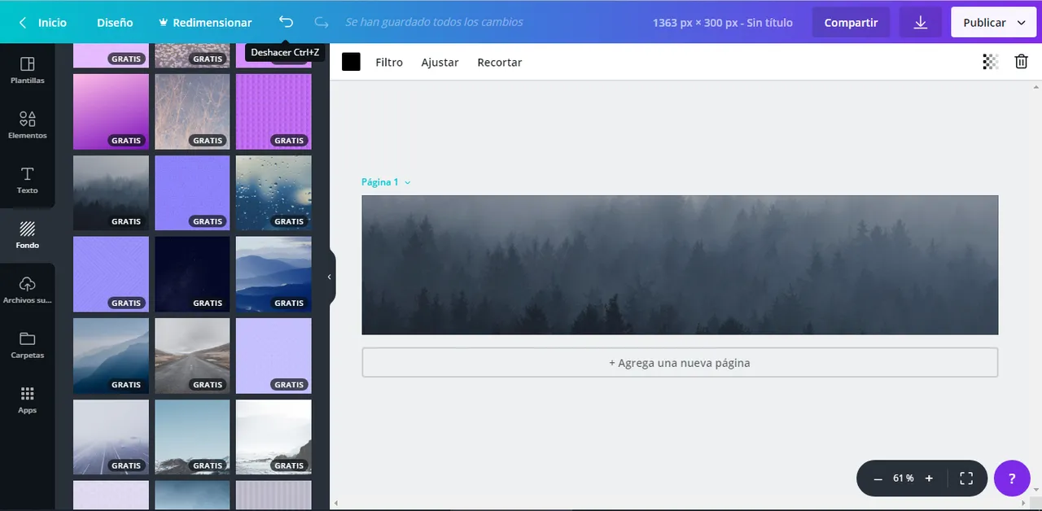Click the Compartir button
The height and width of the screenshot is (511, 1042).
851,23
